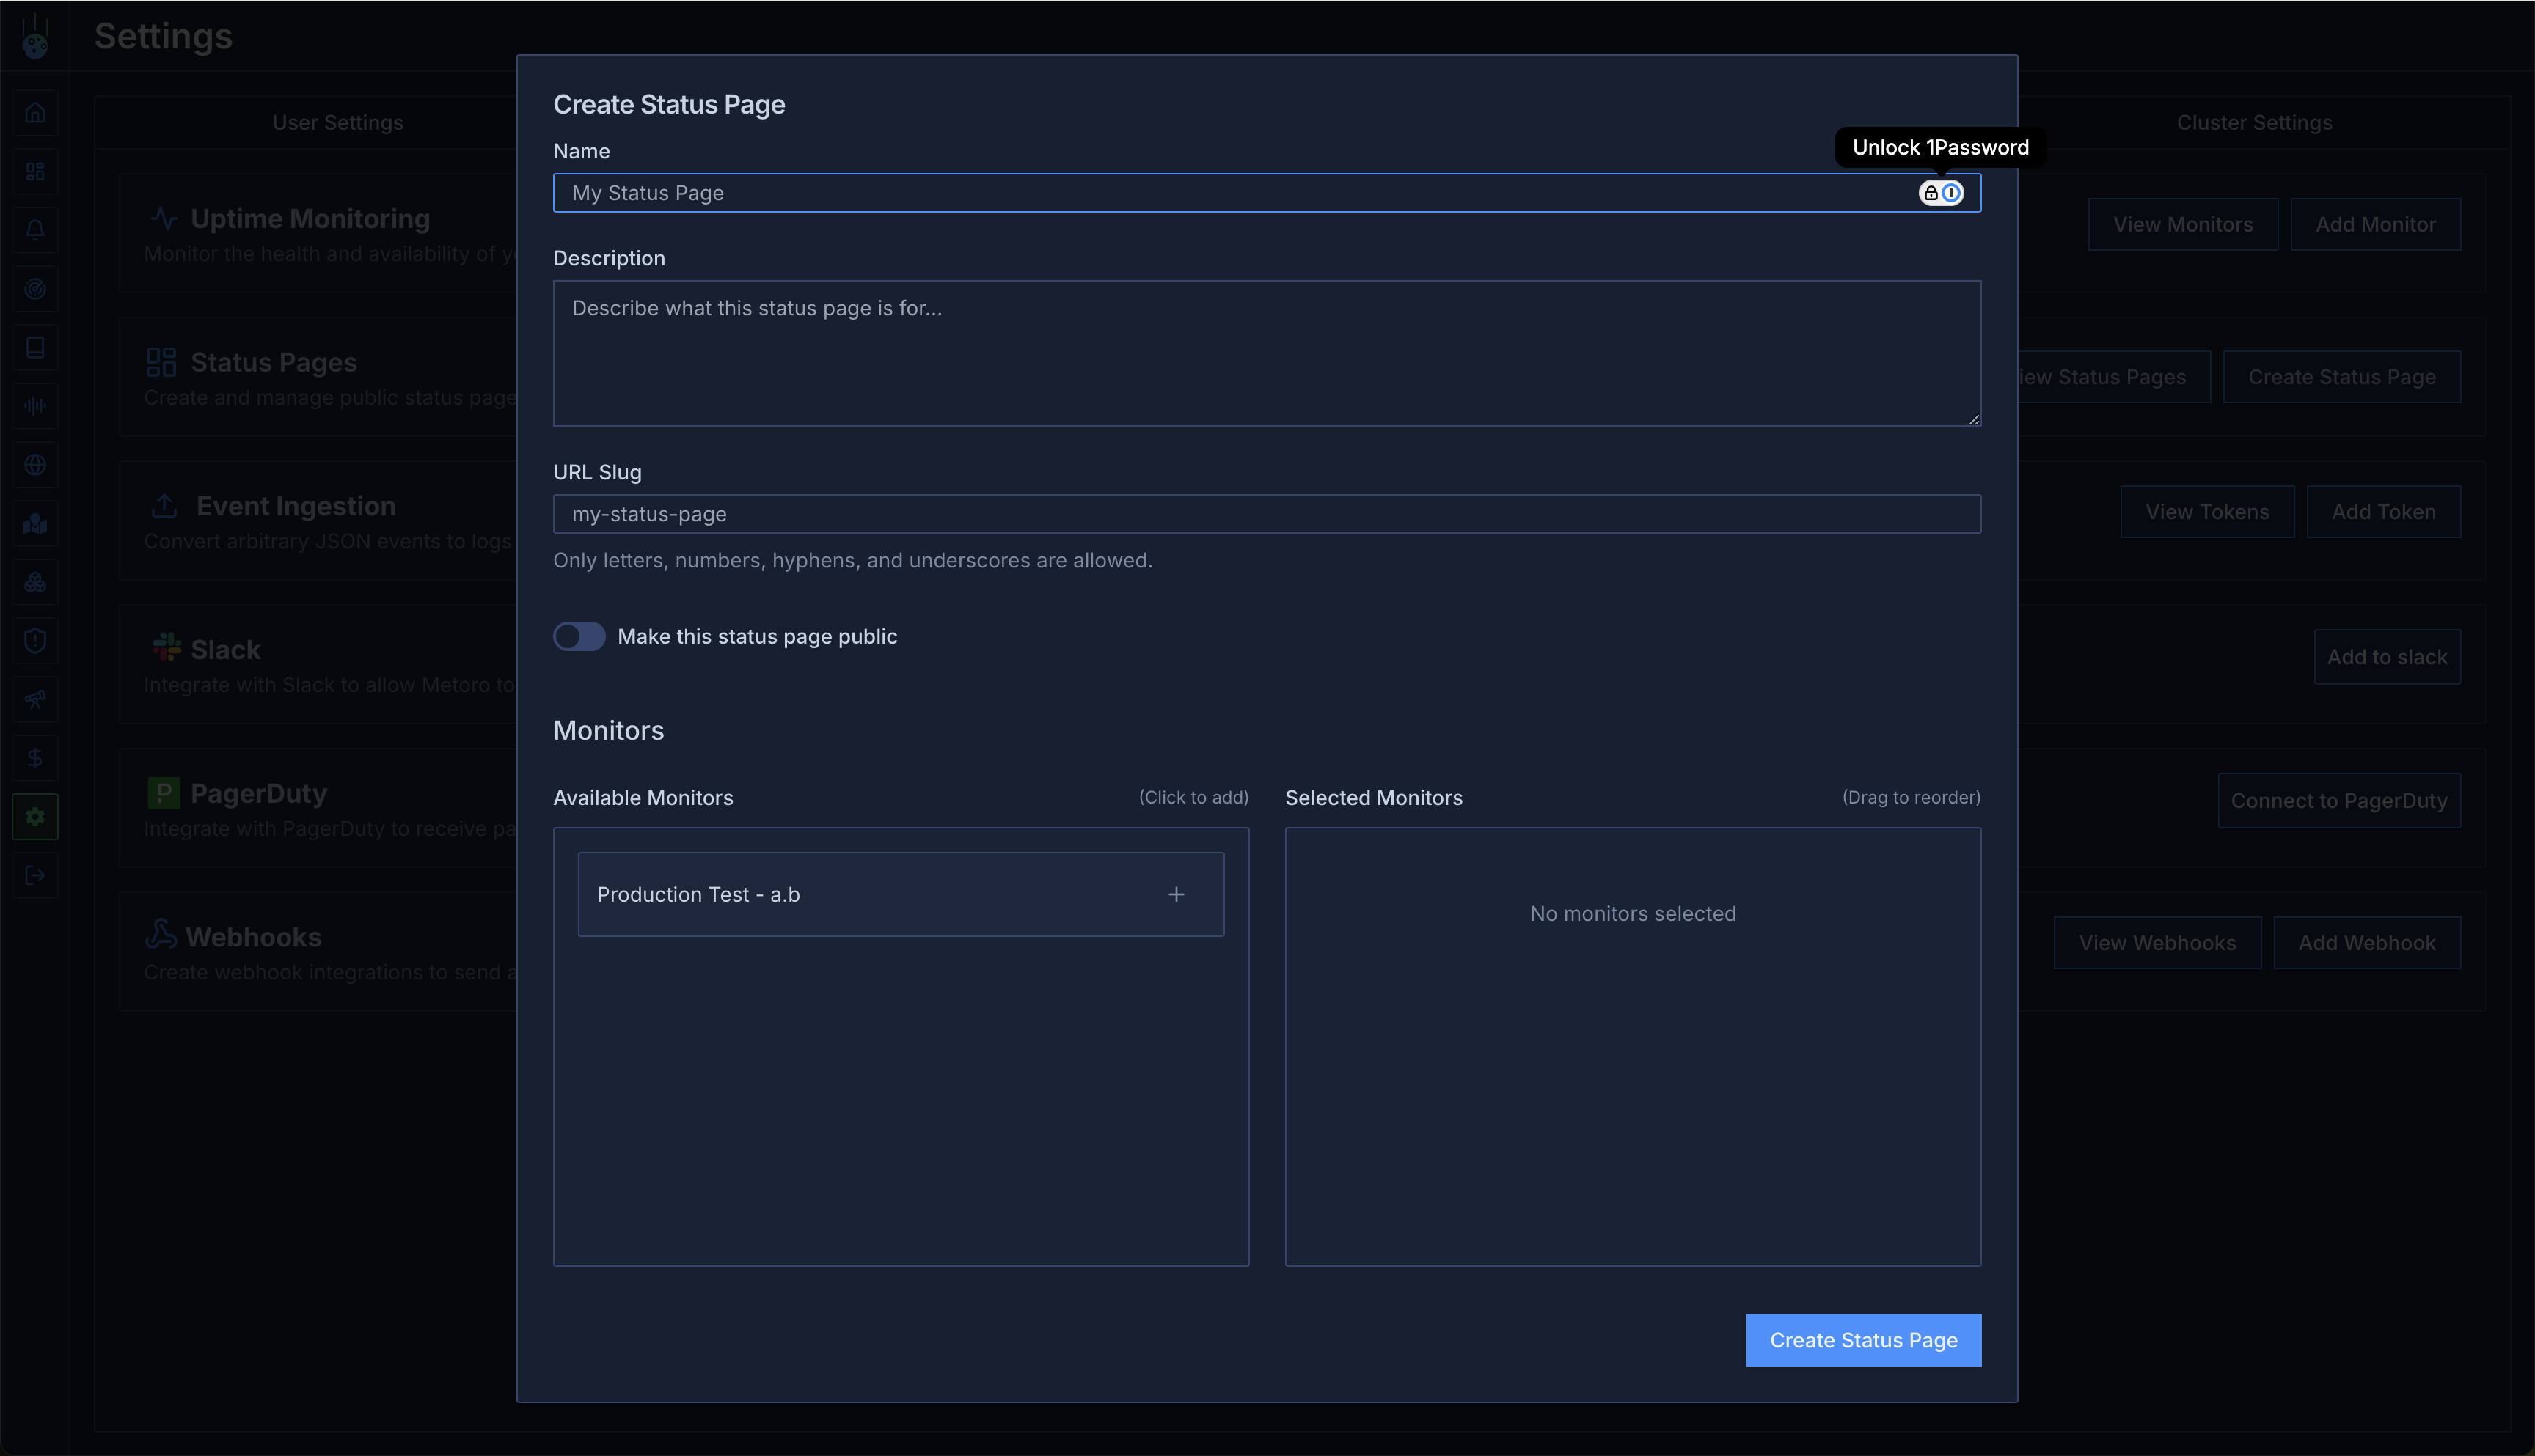
Task: Click the blue Create Status Page button
Action: pyautogui.click(x=1862, y=1340)
